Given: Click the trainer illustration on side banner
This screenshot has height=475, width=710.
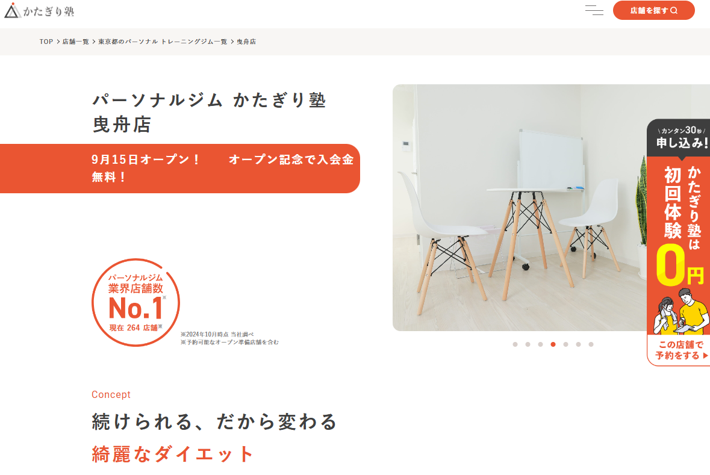Looking at the screenshot, I should pos(681,311).
